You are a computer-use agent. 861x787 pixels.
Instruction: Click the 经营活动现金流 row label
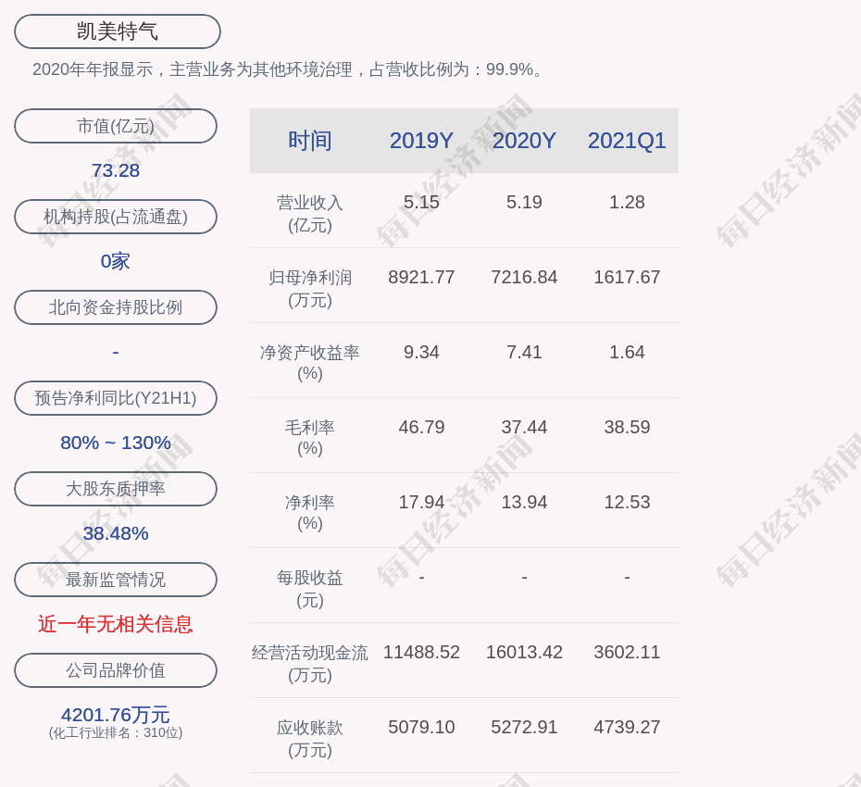click(x=310, y=664)
